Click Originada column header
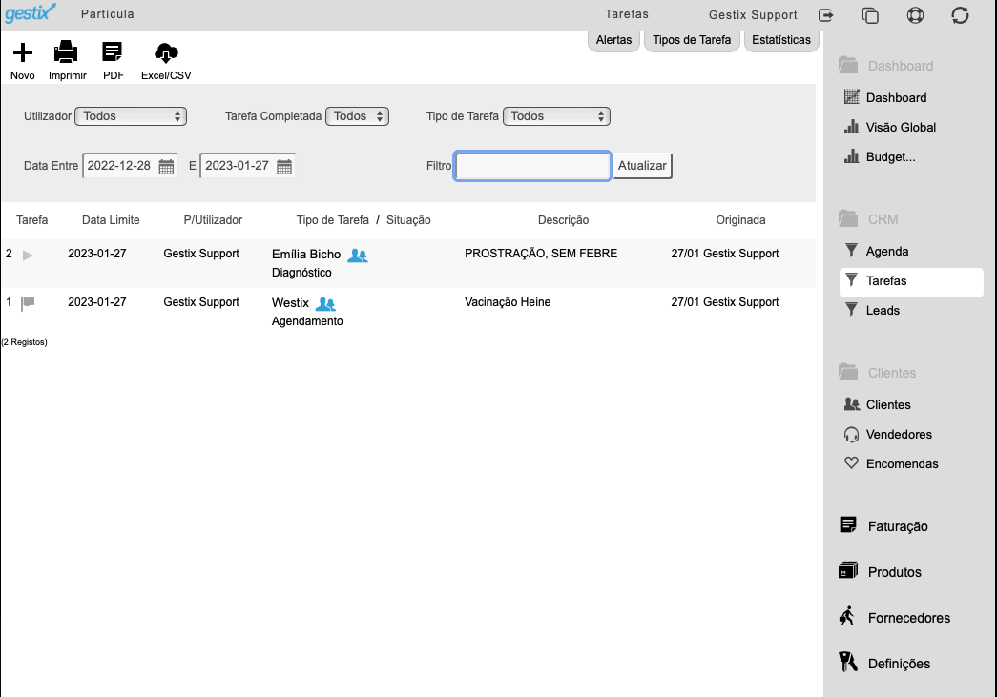997x697 pixels. [x=740, y=220]
